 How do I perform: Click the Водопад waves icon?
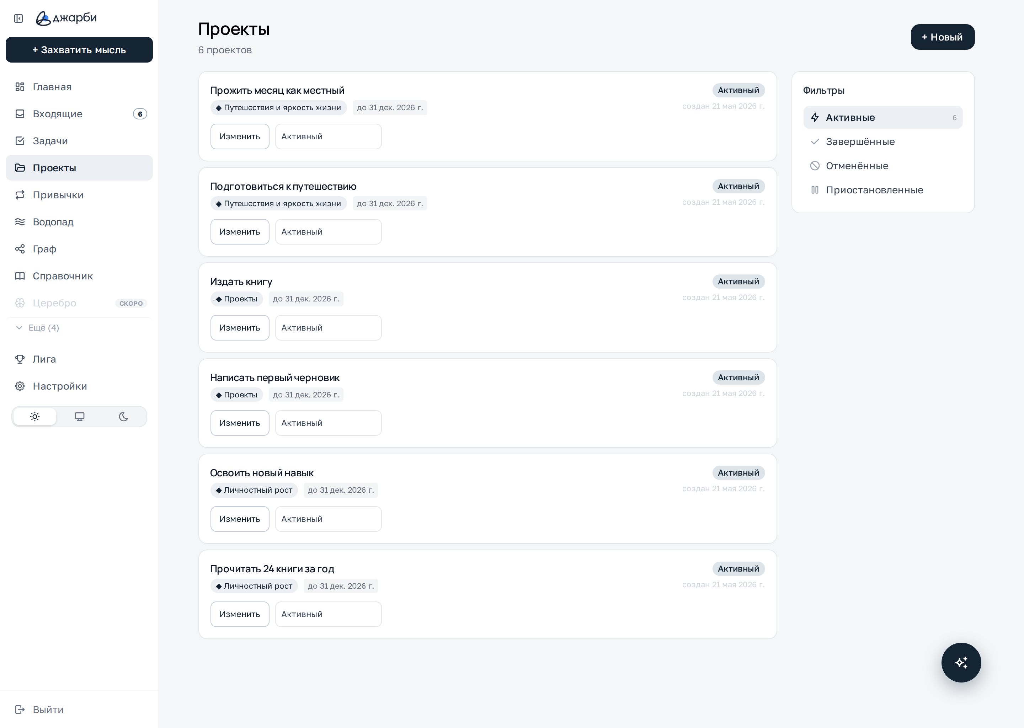20,222
